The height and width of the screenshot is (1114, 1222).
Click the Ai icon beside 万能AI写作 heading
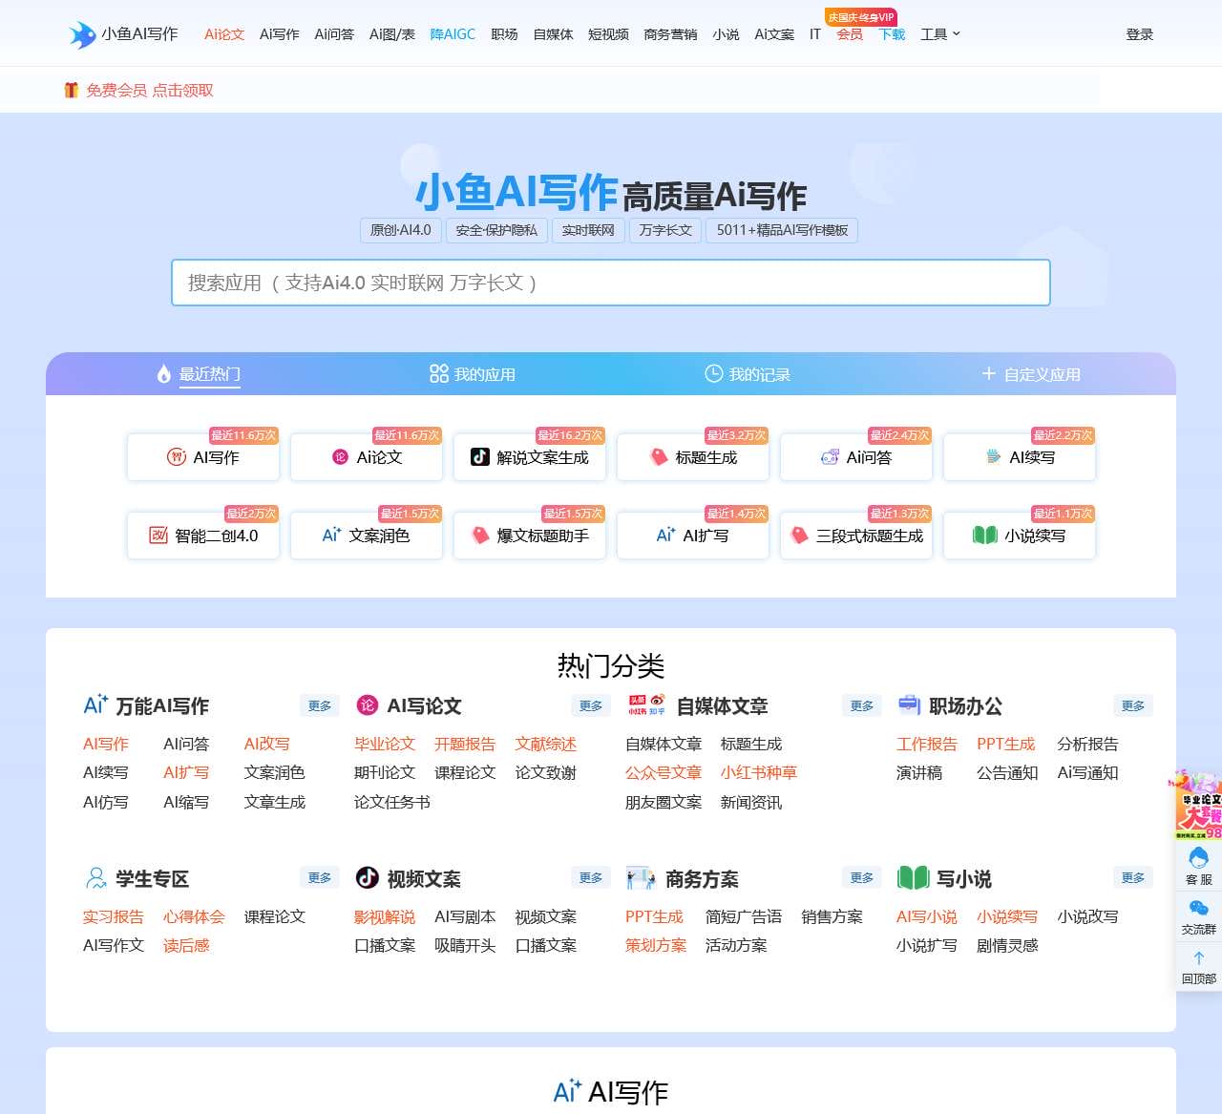(x=95, y=705)
